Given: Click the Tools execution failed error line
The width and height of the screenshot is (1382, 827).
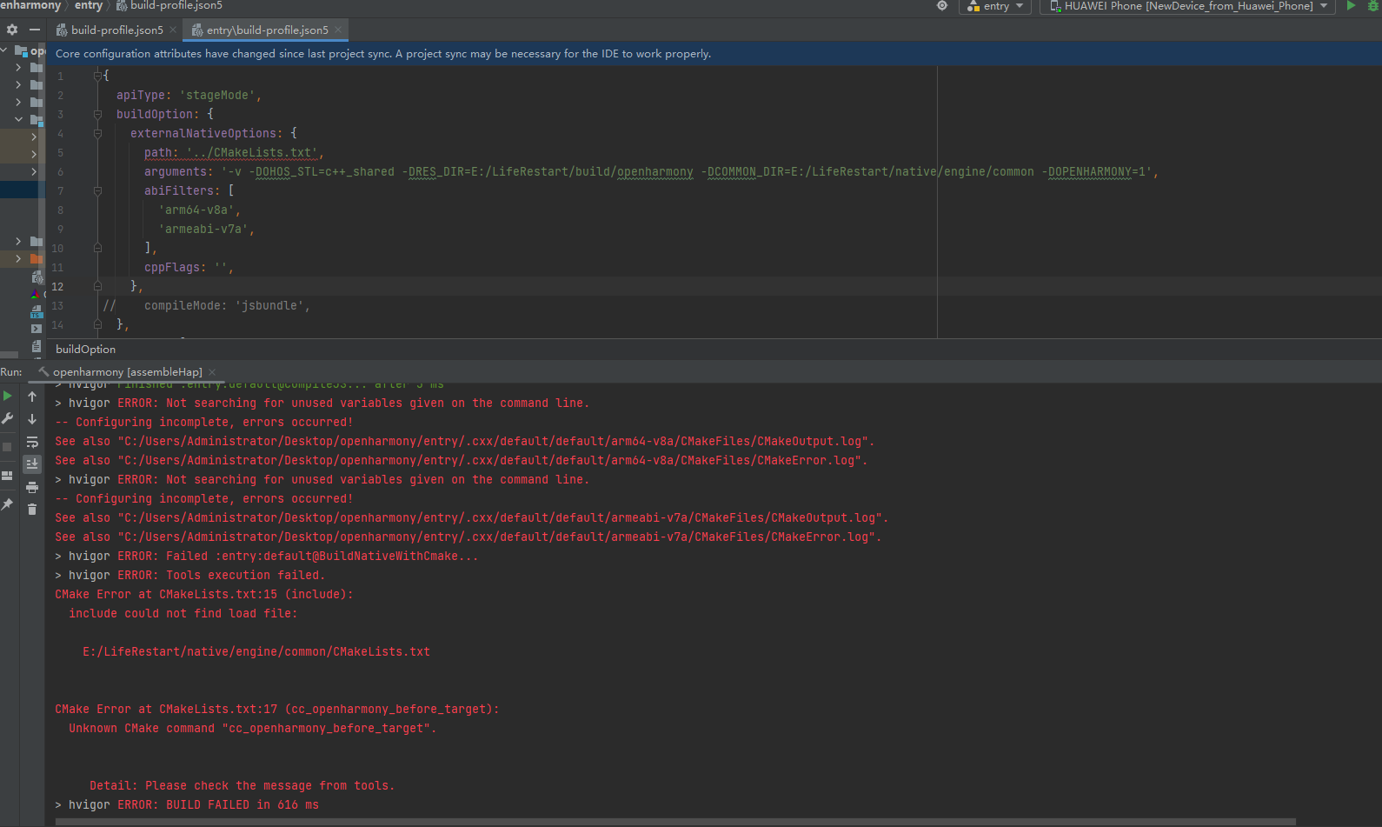Looking at the screenshot, I should pos(189,575).
